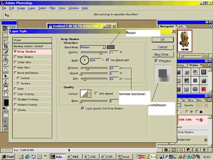Image resolution: width=213 pixels, height=160 pixels.
Task: Click Create new layer icon
Action: coord(196,150)
